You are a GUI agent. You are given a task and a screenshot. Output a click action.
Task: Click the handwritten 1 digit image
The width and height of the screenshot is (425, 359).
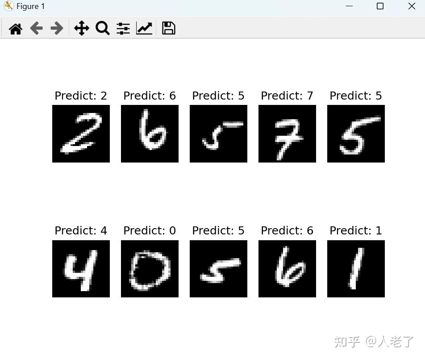point(356,269)
